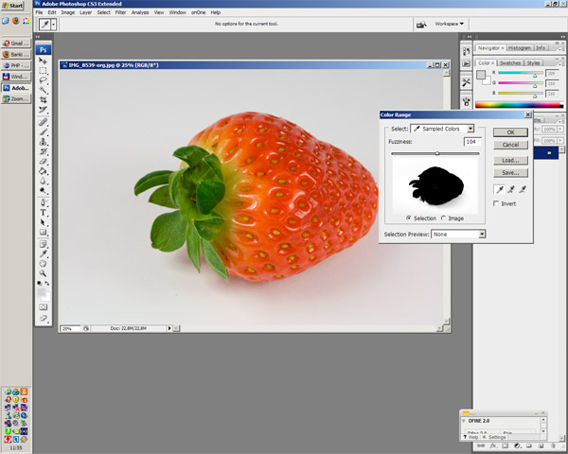Click OK in Color Range dialog

point(510,132)
